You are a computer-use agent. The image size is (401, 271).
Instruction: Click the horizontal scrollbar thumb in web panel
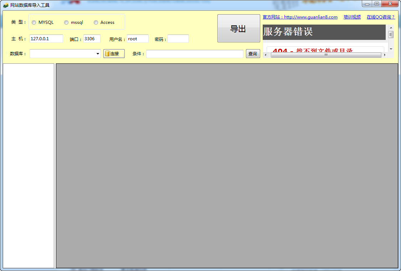tap(326, 55)
